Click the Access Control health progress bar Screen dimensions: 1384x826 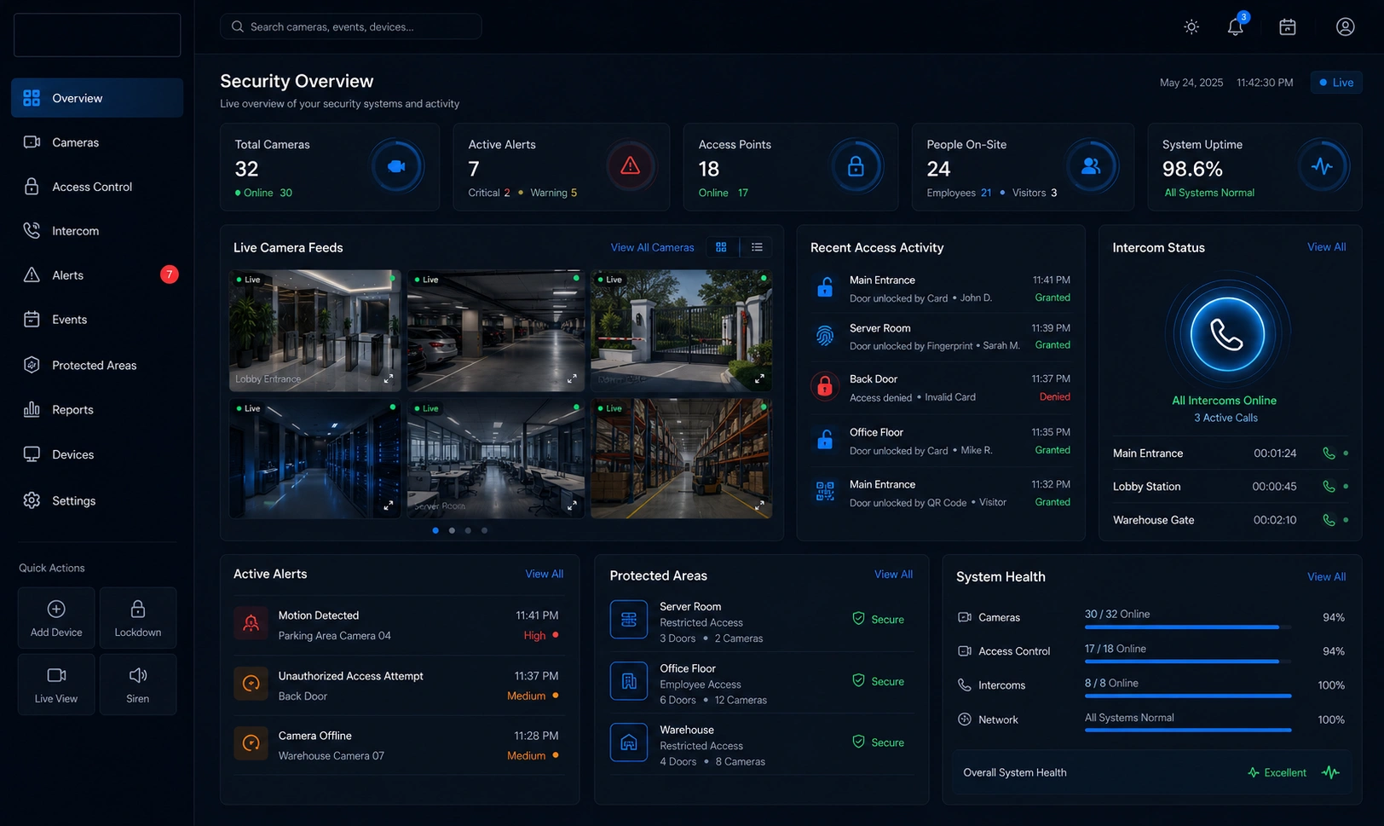(x=1188, y=661)
